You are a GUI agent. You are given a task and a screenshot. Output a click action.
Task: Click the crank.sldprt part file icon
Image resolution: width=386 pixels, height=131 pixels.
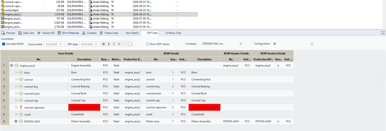coord(3,10)
